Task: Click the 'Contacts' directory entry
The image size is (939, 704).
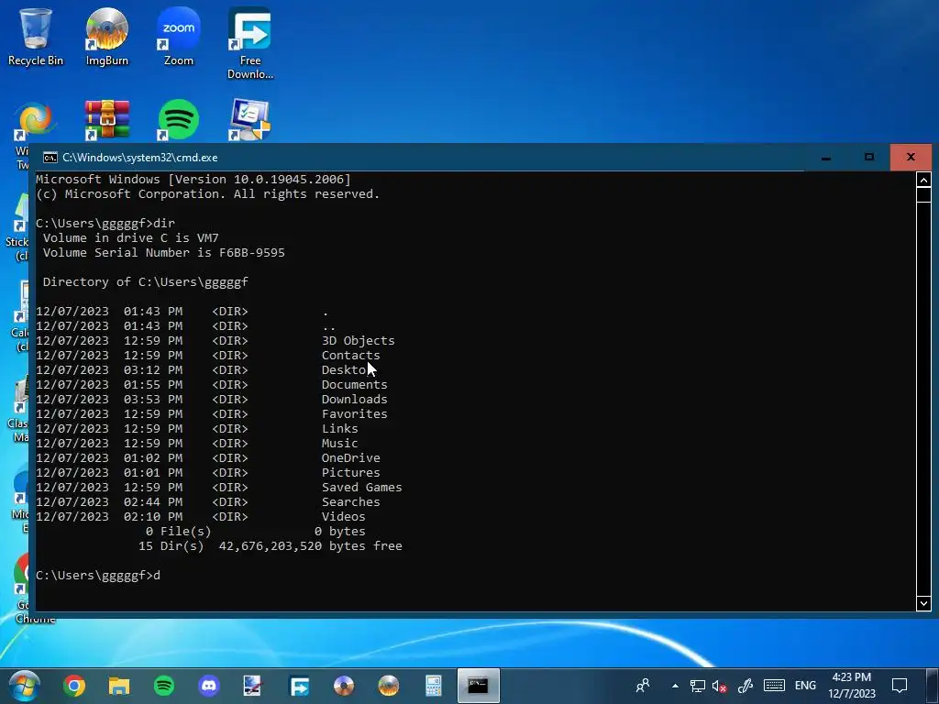Action: tap(351, 355)
